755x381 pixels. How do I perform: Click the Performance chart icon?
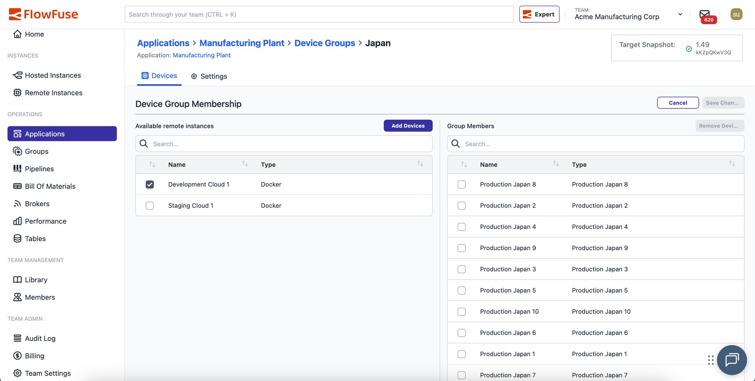coord(17,221)
